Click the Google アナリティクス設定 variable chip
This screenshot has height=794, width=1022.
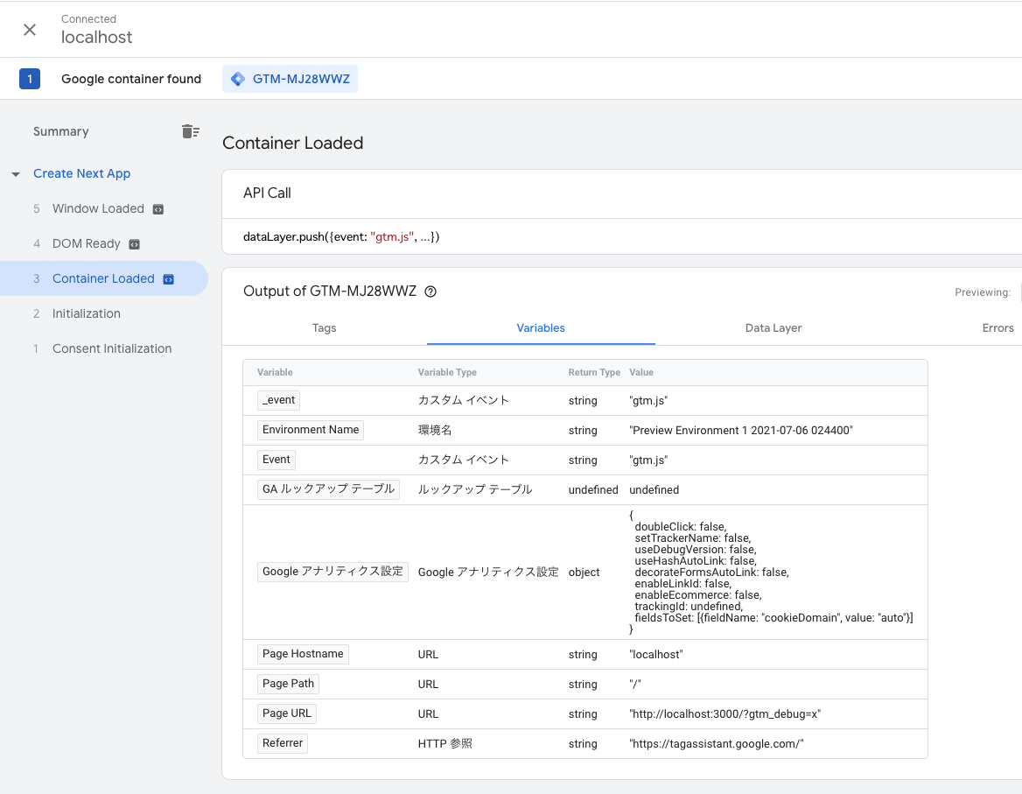(332, 572)
